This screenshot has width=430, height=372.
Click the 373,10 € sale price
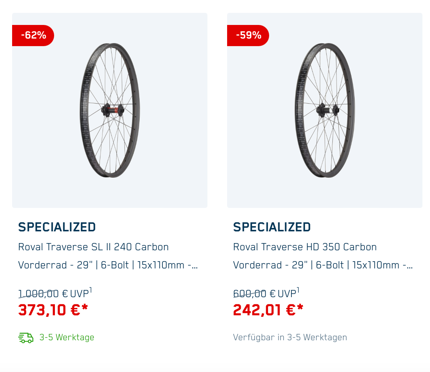(53, 310)
